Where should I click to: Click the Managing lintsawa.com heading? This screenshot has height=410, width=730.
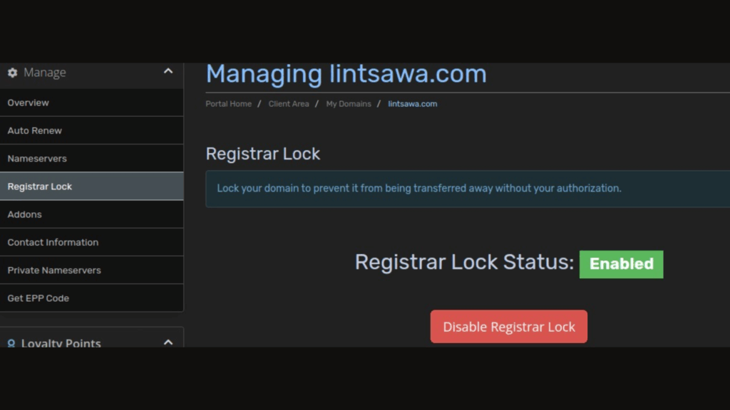(x=346, y=74)
